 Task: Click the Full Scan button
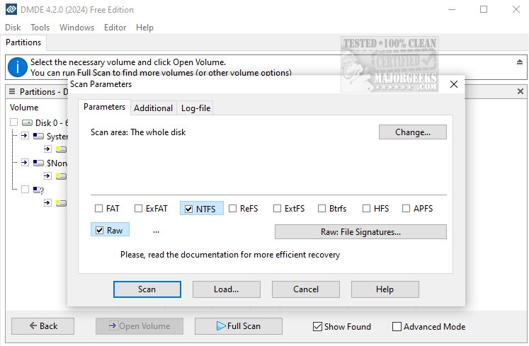tap(239, 326)
